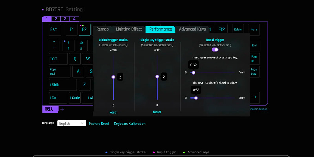Screen dimensions: 314x157
Task: Click the BD75RT Setting title
Action: 64,9
